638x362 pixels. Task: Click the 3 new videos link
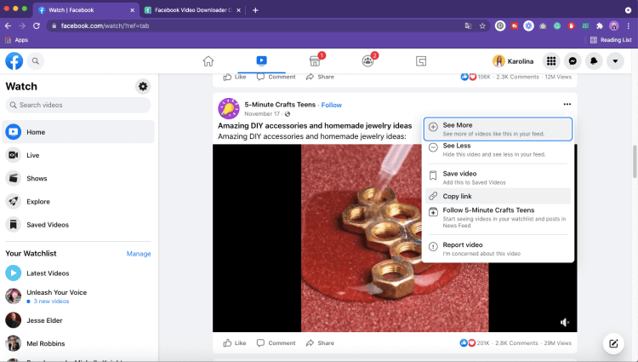pyautogui.click(x=51, y=302)
